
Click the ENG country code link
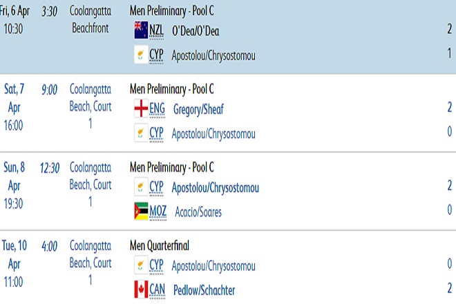(157, 109)
